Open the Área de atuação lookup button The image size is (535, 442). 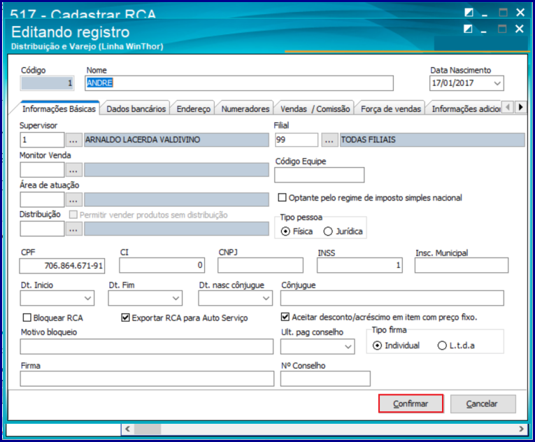(73, 199)
